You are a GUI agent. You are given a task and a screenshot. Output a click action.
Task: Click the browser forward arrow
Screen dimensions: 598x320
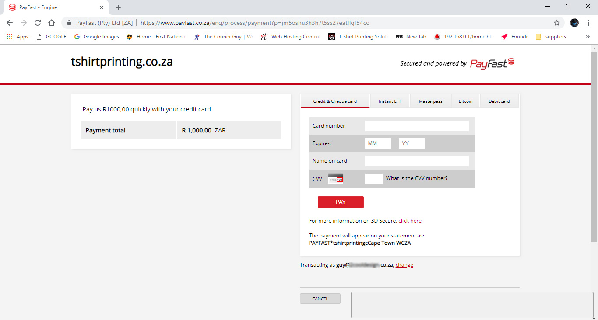[x=24, y=23]
